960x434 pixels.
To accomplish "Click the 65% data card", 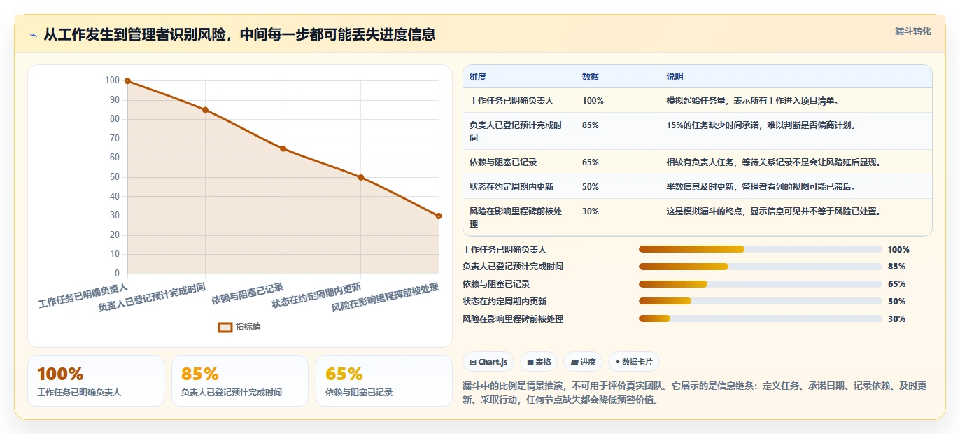I will 384,381.
